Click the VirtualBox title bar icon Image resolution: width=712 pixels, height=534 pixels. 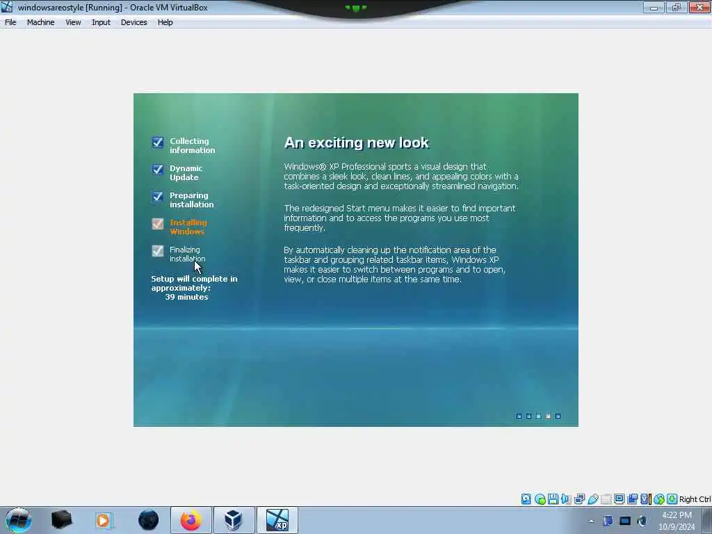7,7
